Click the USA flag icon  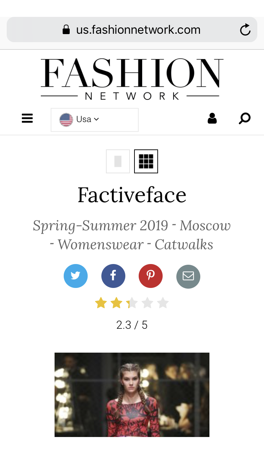click(66, 120)
